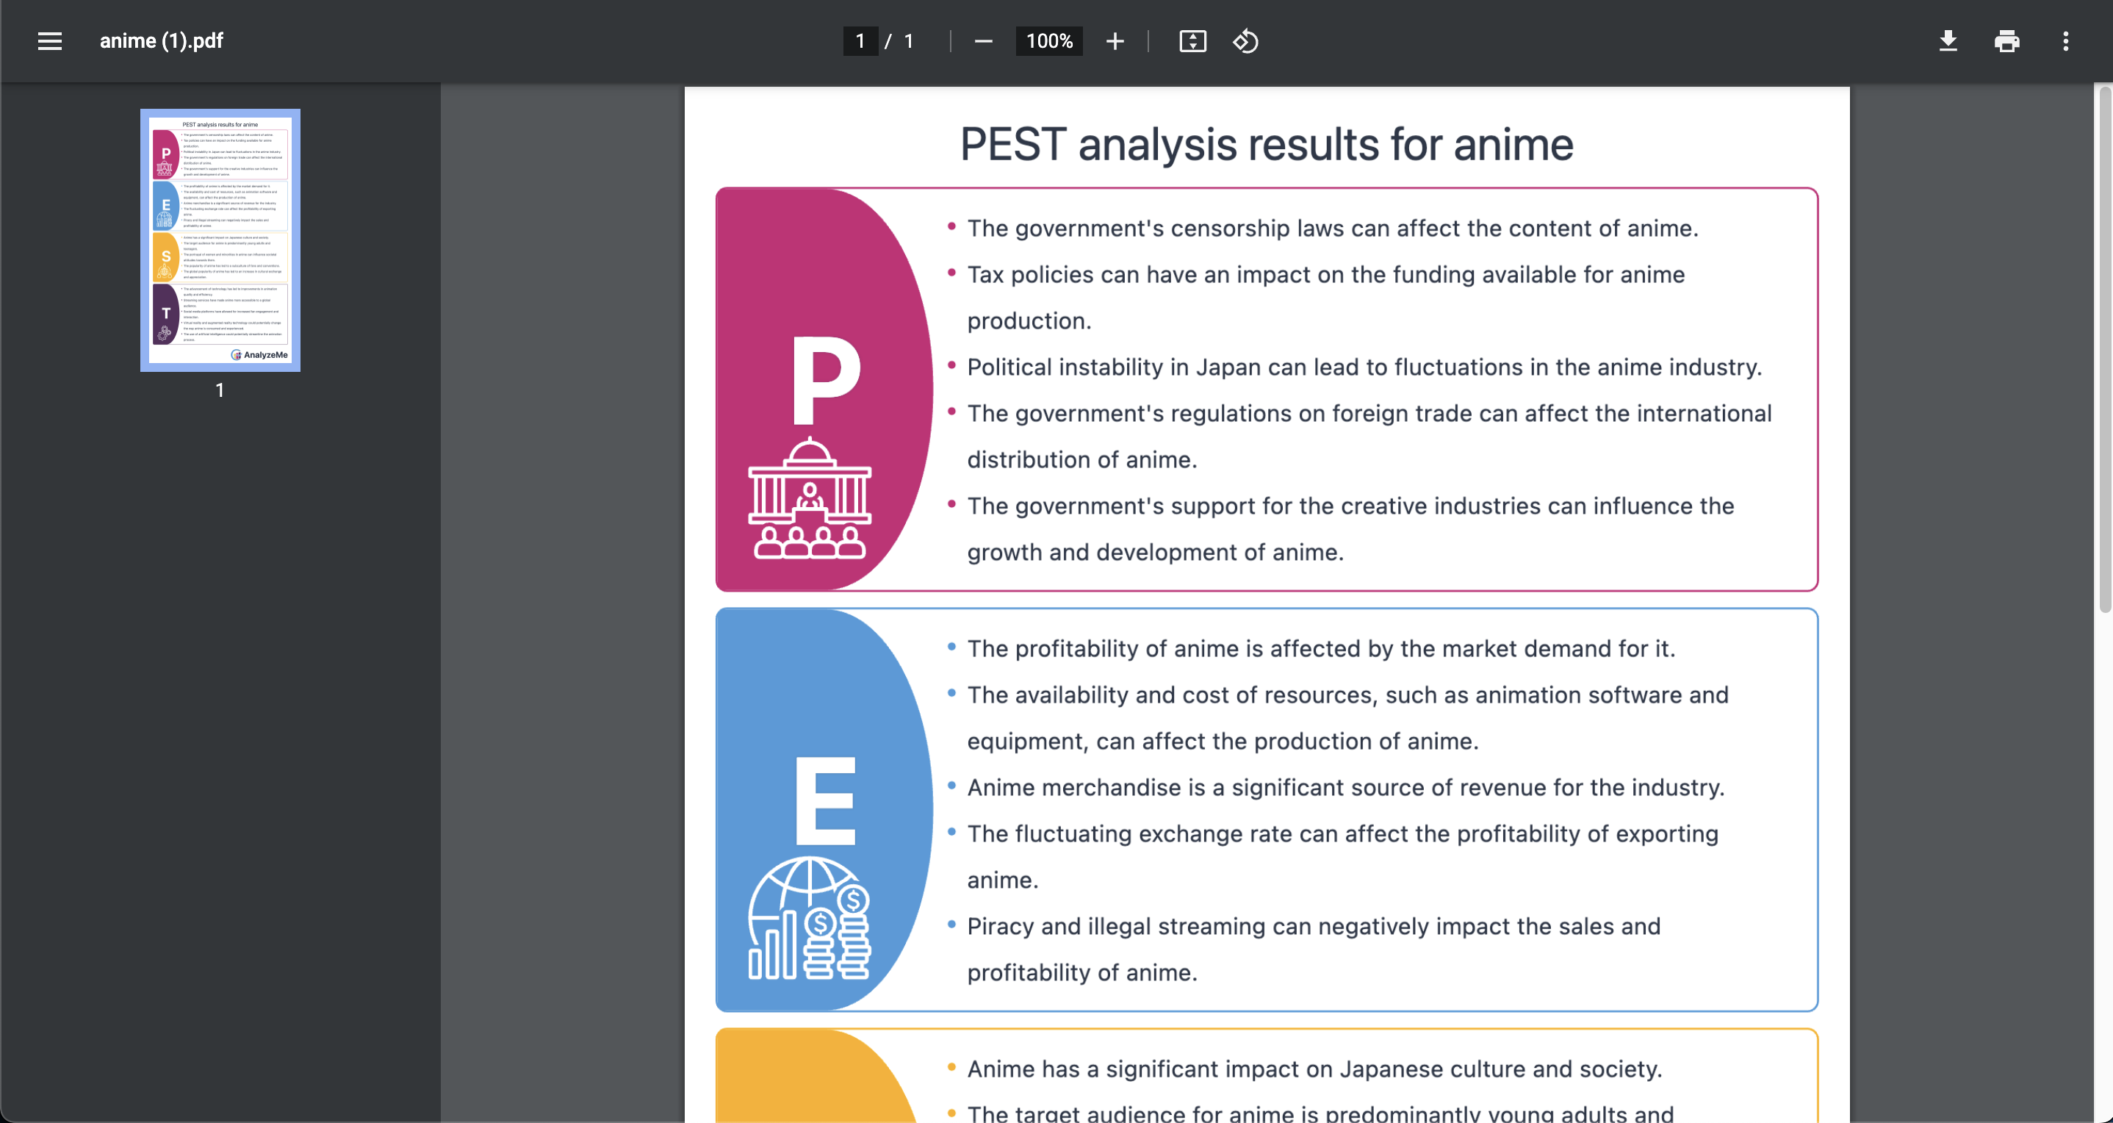Open the three-dot more actions menu
This screenshot has width=2113, height=1123.
(x=2065, y=41)
